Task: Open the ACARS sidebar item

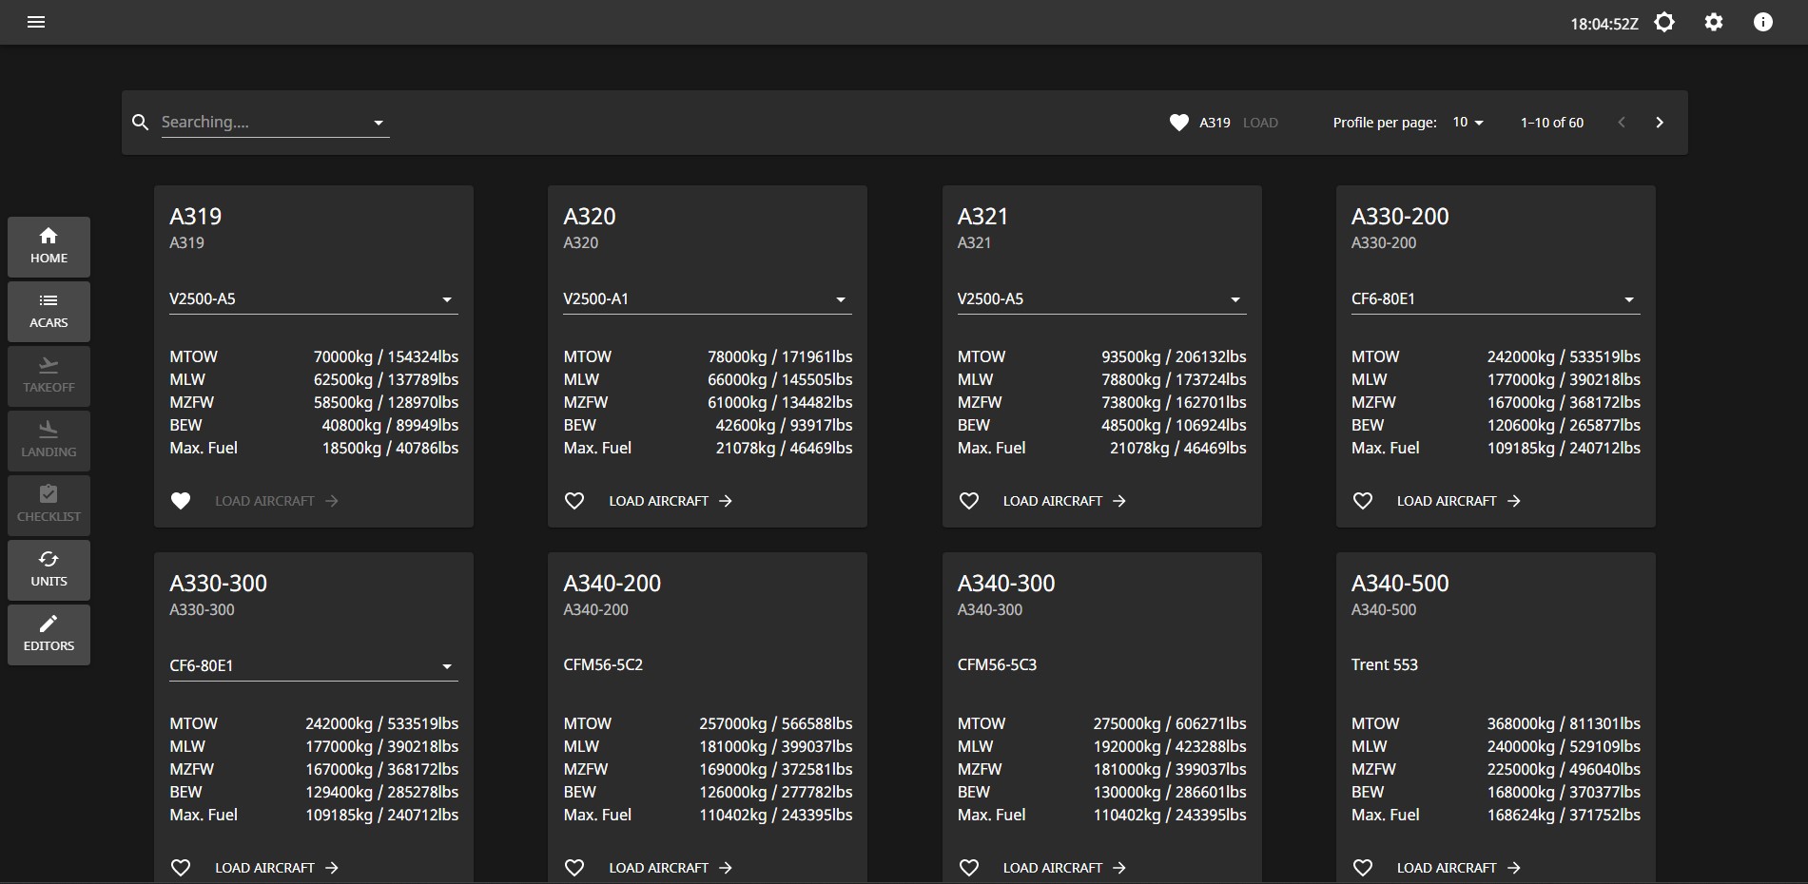Action: (49, 311)
